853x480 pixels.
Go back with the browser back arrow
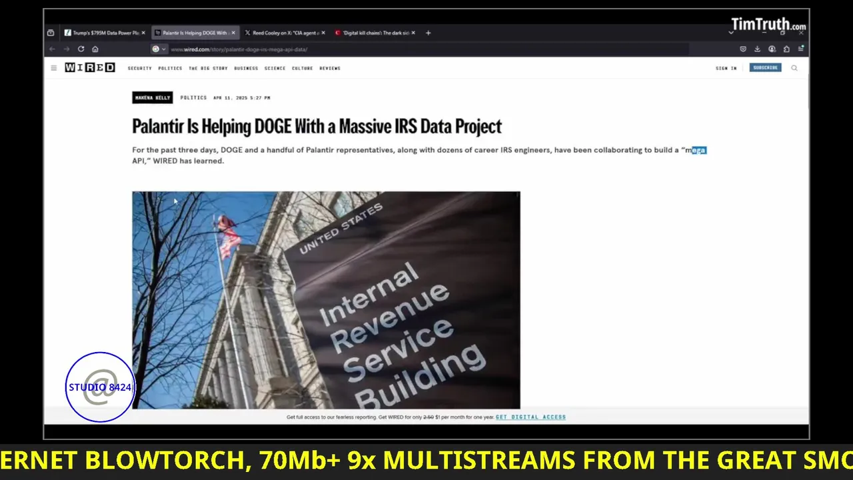pyautogui.click(x=52, y=49)
